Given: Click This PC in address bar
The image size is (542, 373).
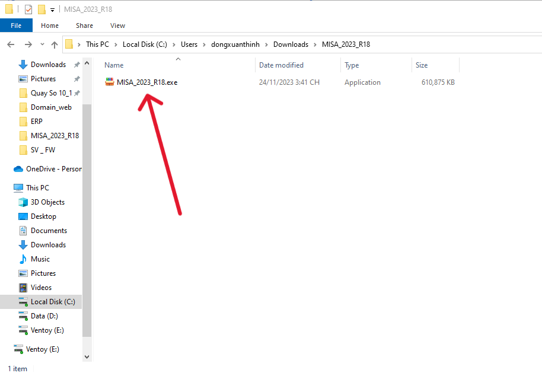Looking at the screenshot, I should [97, 44].
